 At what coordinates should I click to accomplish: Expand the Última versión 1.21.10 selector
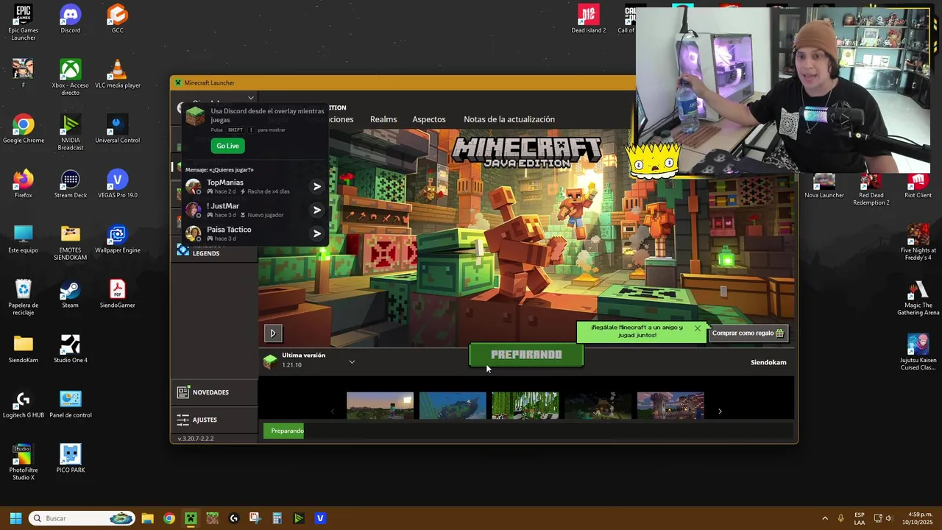(x=352, y=361)
